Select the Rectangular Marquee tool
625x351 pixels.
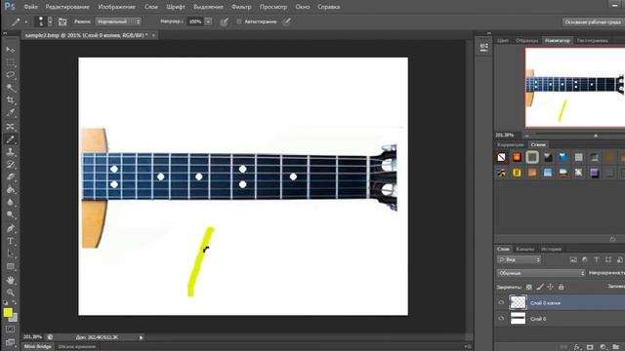coord(11,62)
